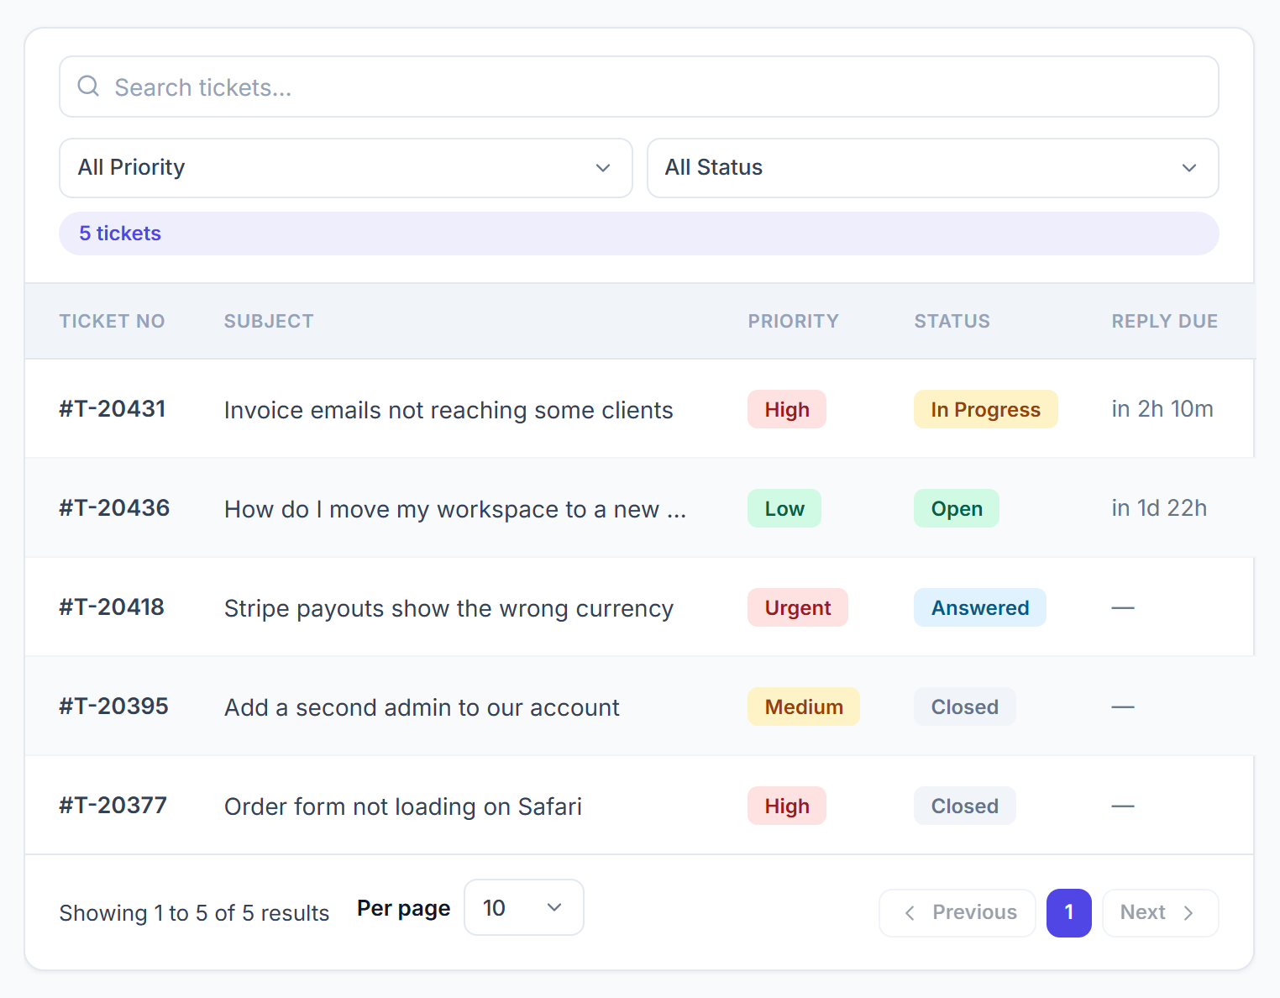Focus the Search tickets field
The image size is (1280, 998).
point(638,87)
